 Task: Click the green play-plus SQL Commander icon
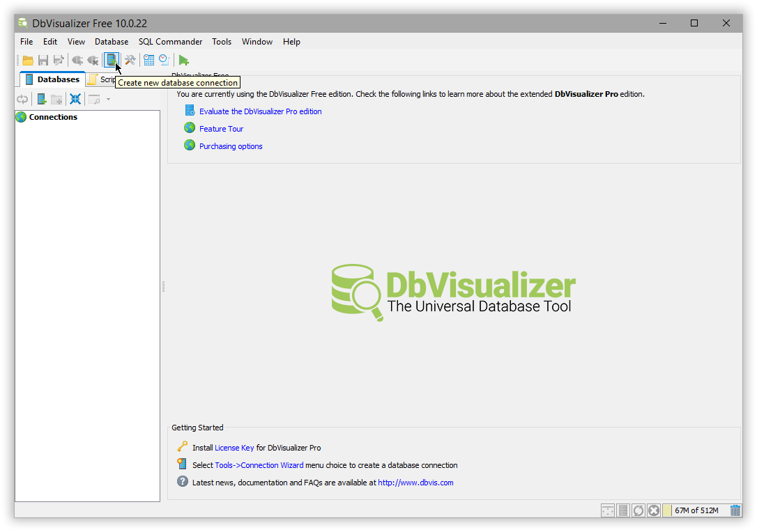click(x=183, y=61)
